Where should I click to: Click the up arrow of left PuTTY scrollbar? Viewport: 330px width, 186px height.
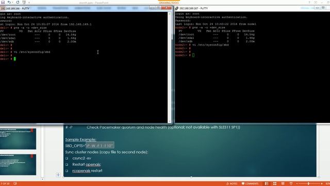pyautogui.click(x=170, y=14)
